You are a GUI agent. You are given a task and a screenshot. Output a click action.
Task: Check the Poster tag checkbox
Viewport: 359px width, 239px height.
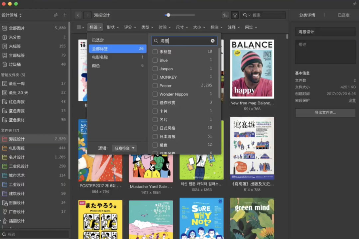click(x=154, y=85)
